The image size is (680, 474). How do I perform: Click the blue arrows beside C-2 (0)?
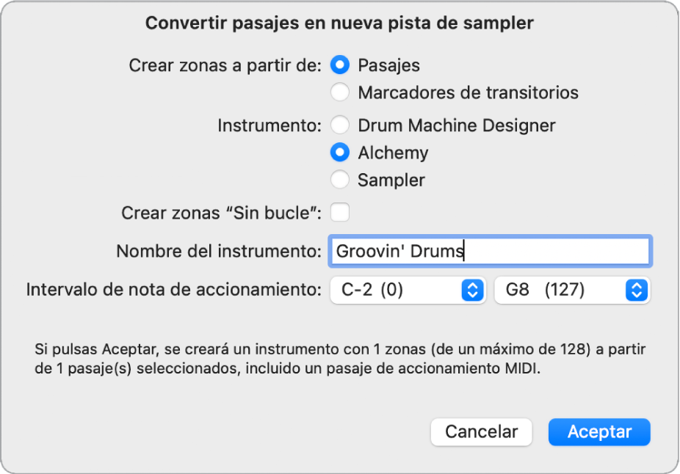pos(472,291)
